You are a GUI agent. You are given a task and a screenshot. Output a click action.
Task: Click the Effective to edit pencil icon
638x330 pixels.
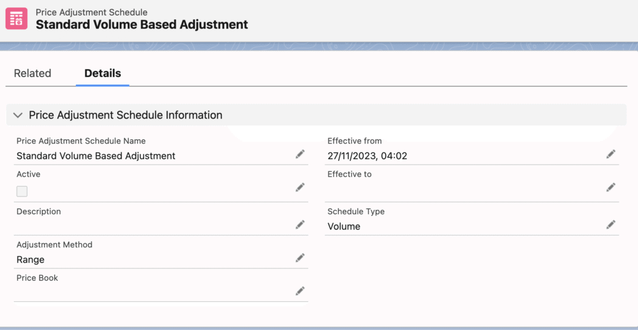pyautogui.click(x=611, y=187)
